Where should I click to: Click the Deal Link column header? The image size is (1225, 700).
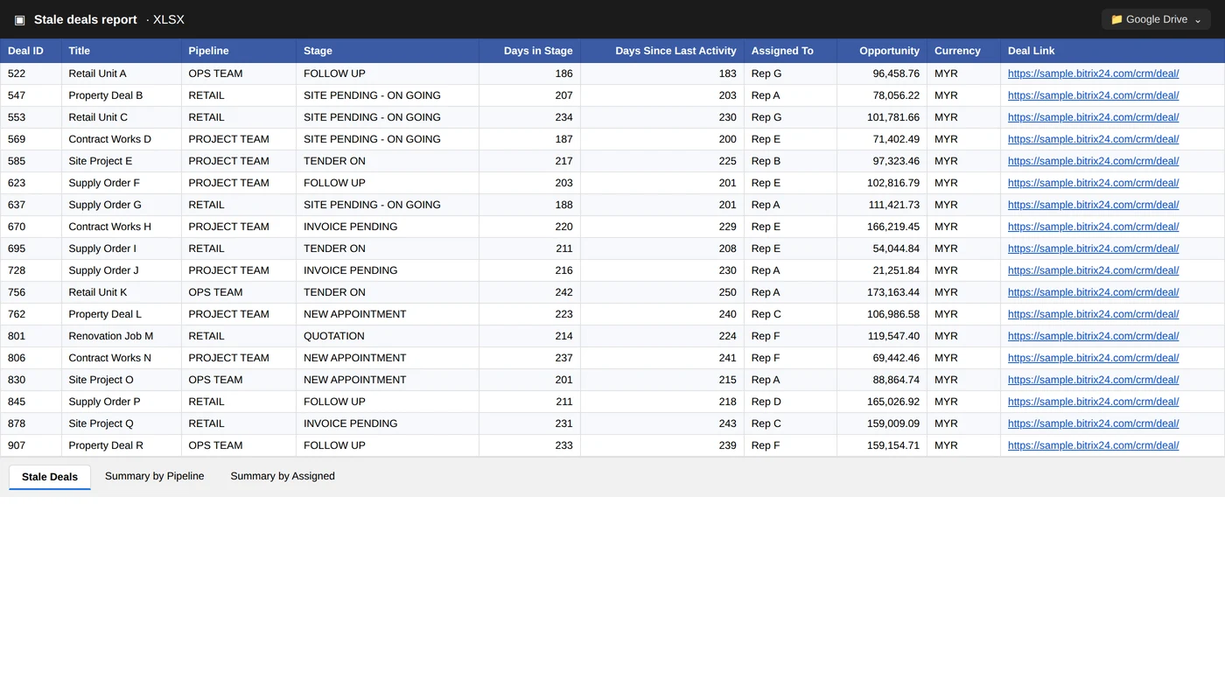(1112, 51)
